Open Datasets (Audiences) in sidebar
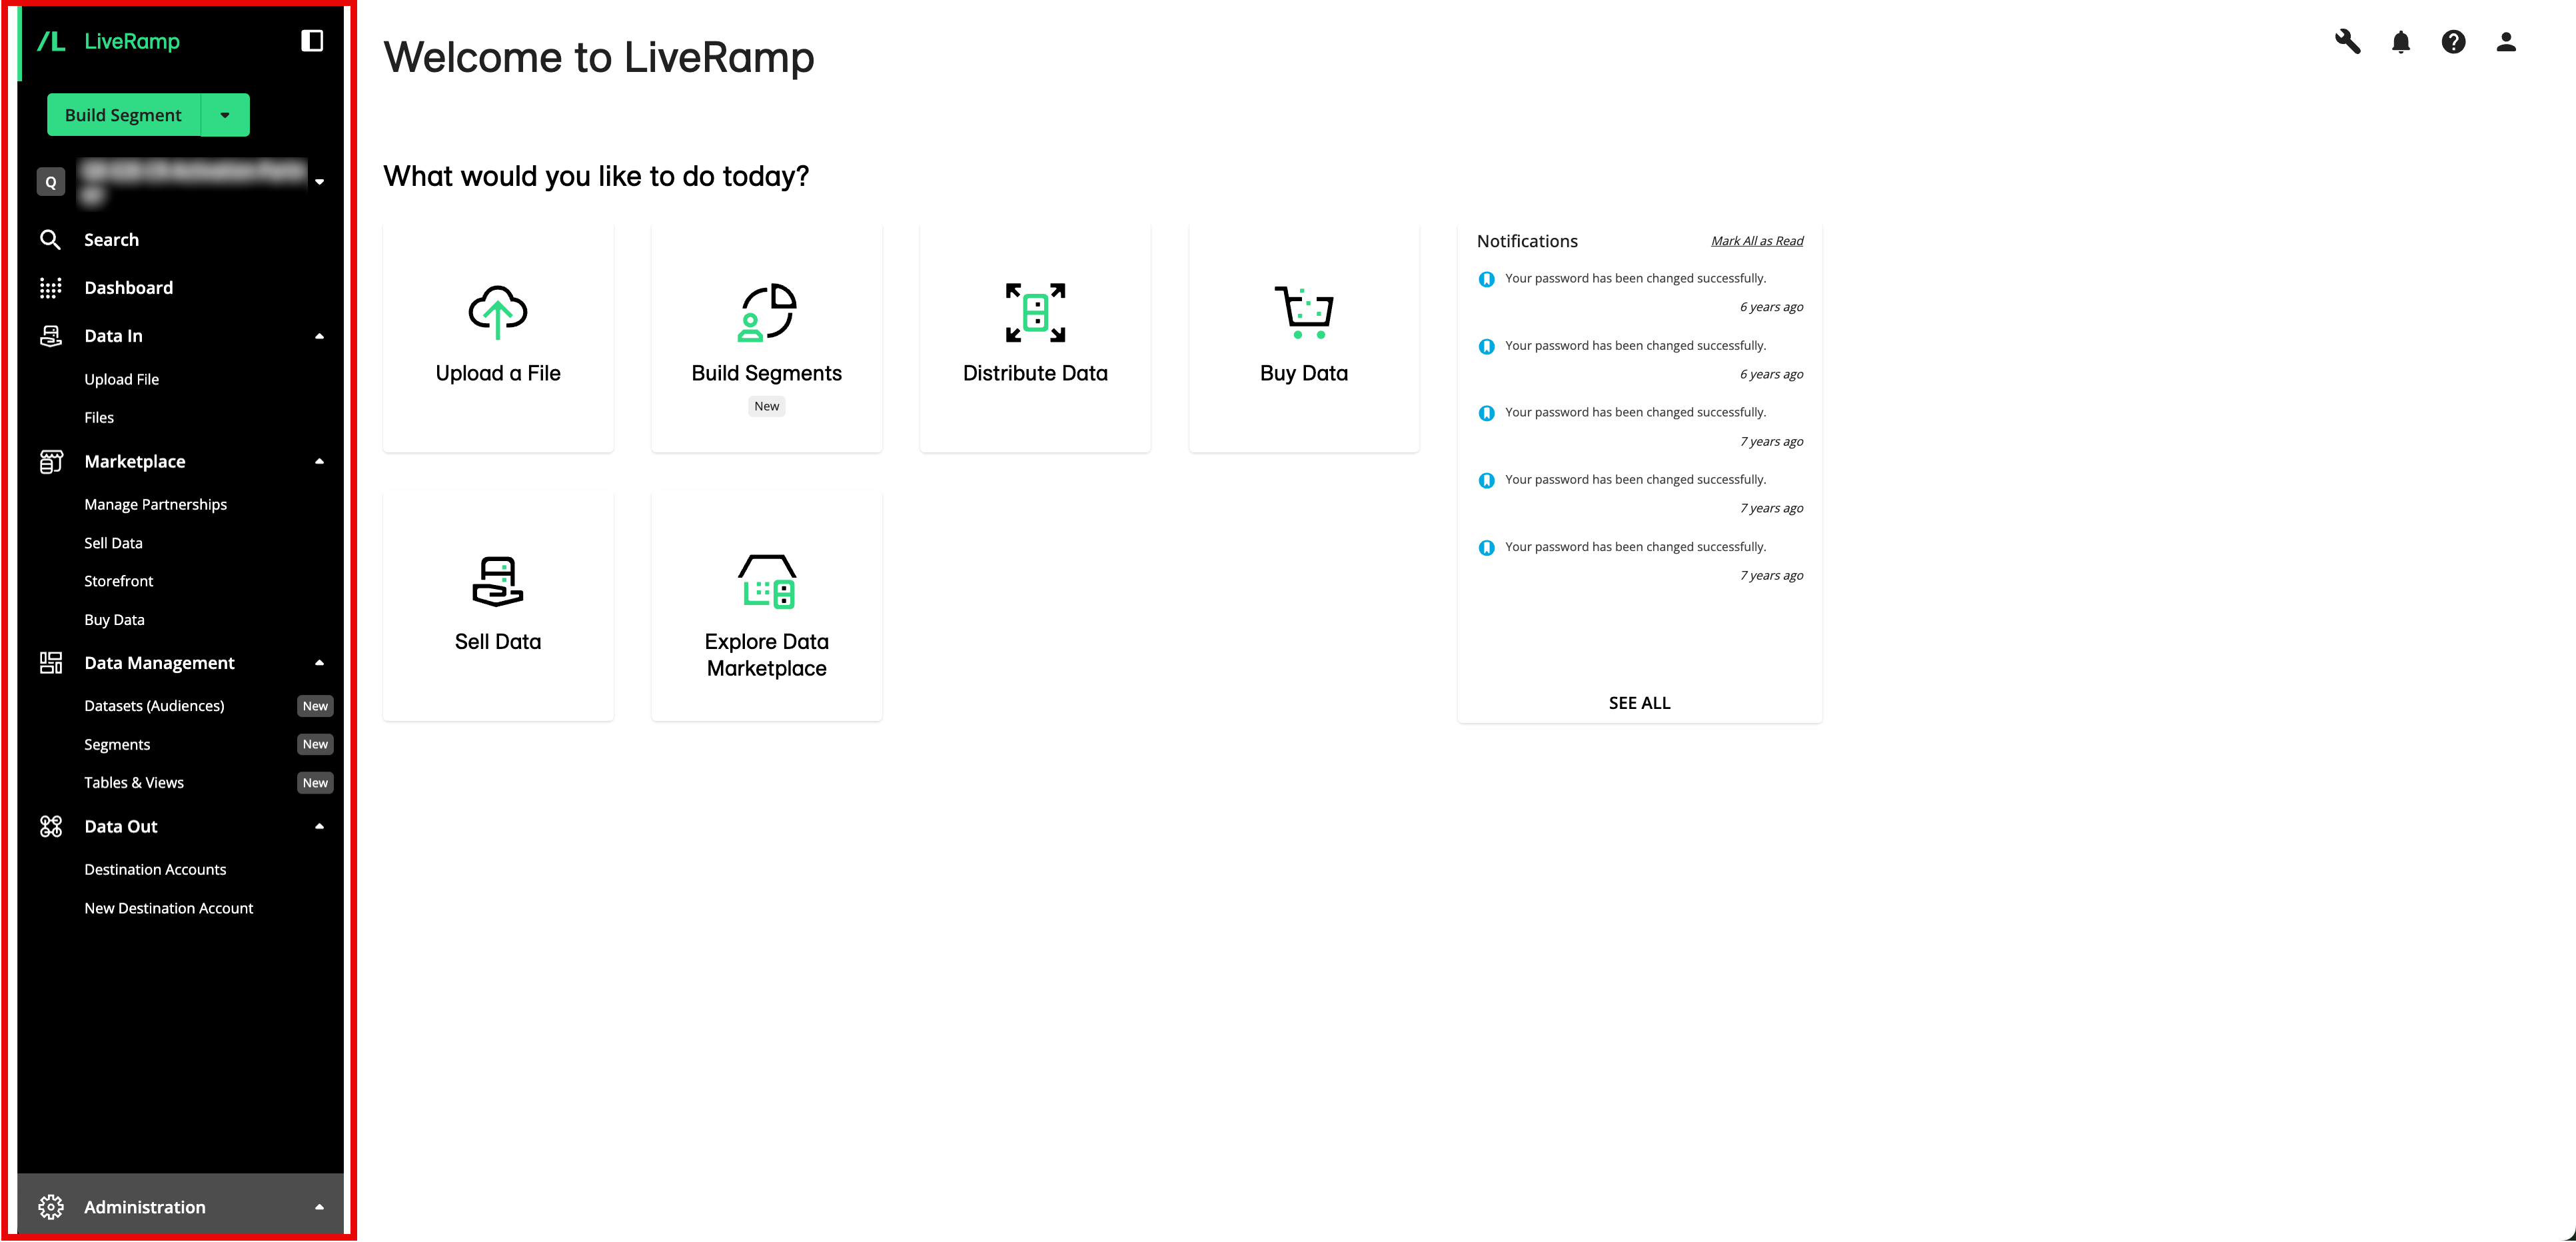Screen dimensions: 2576x1242 (154, 706)
